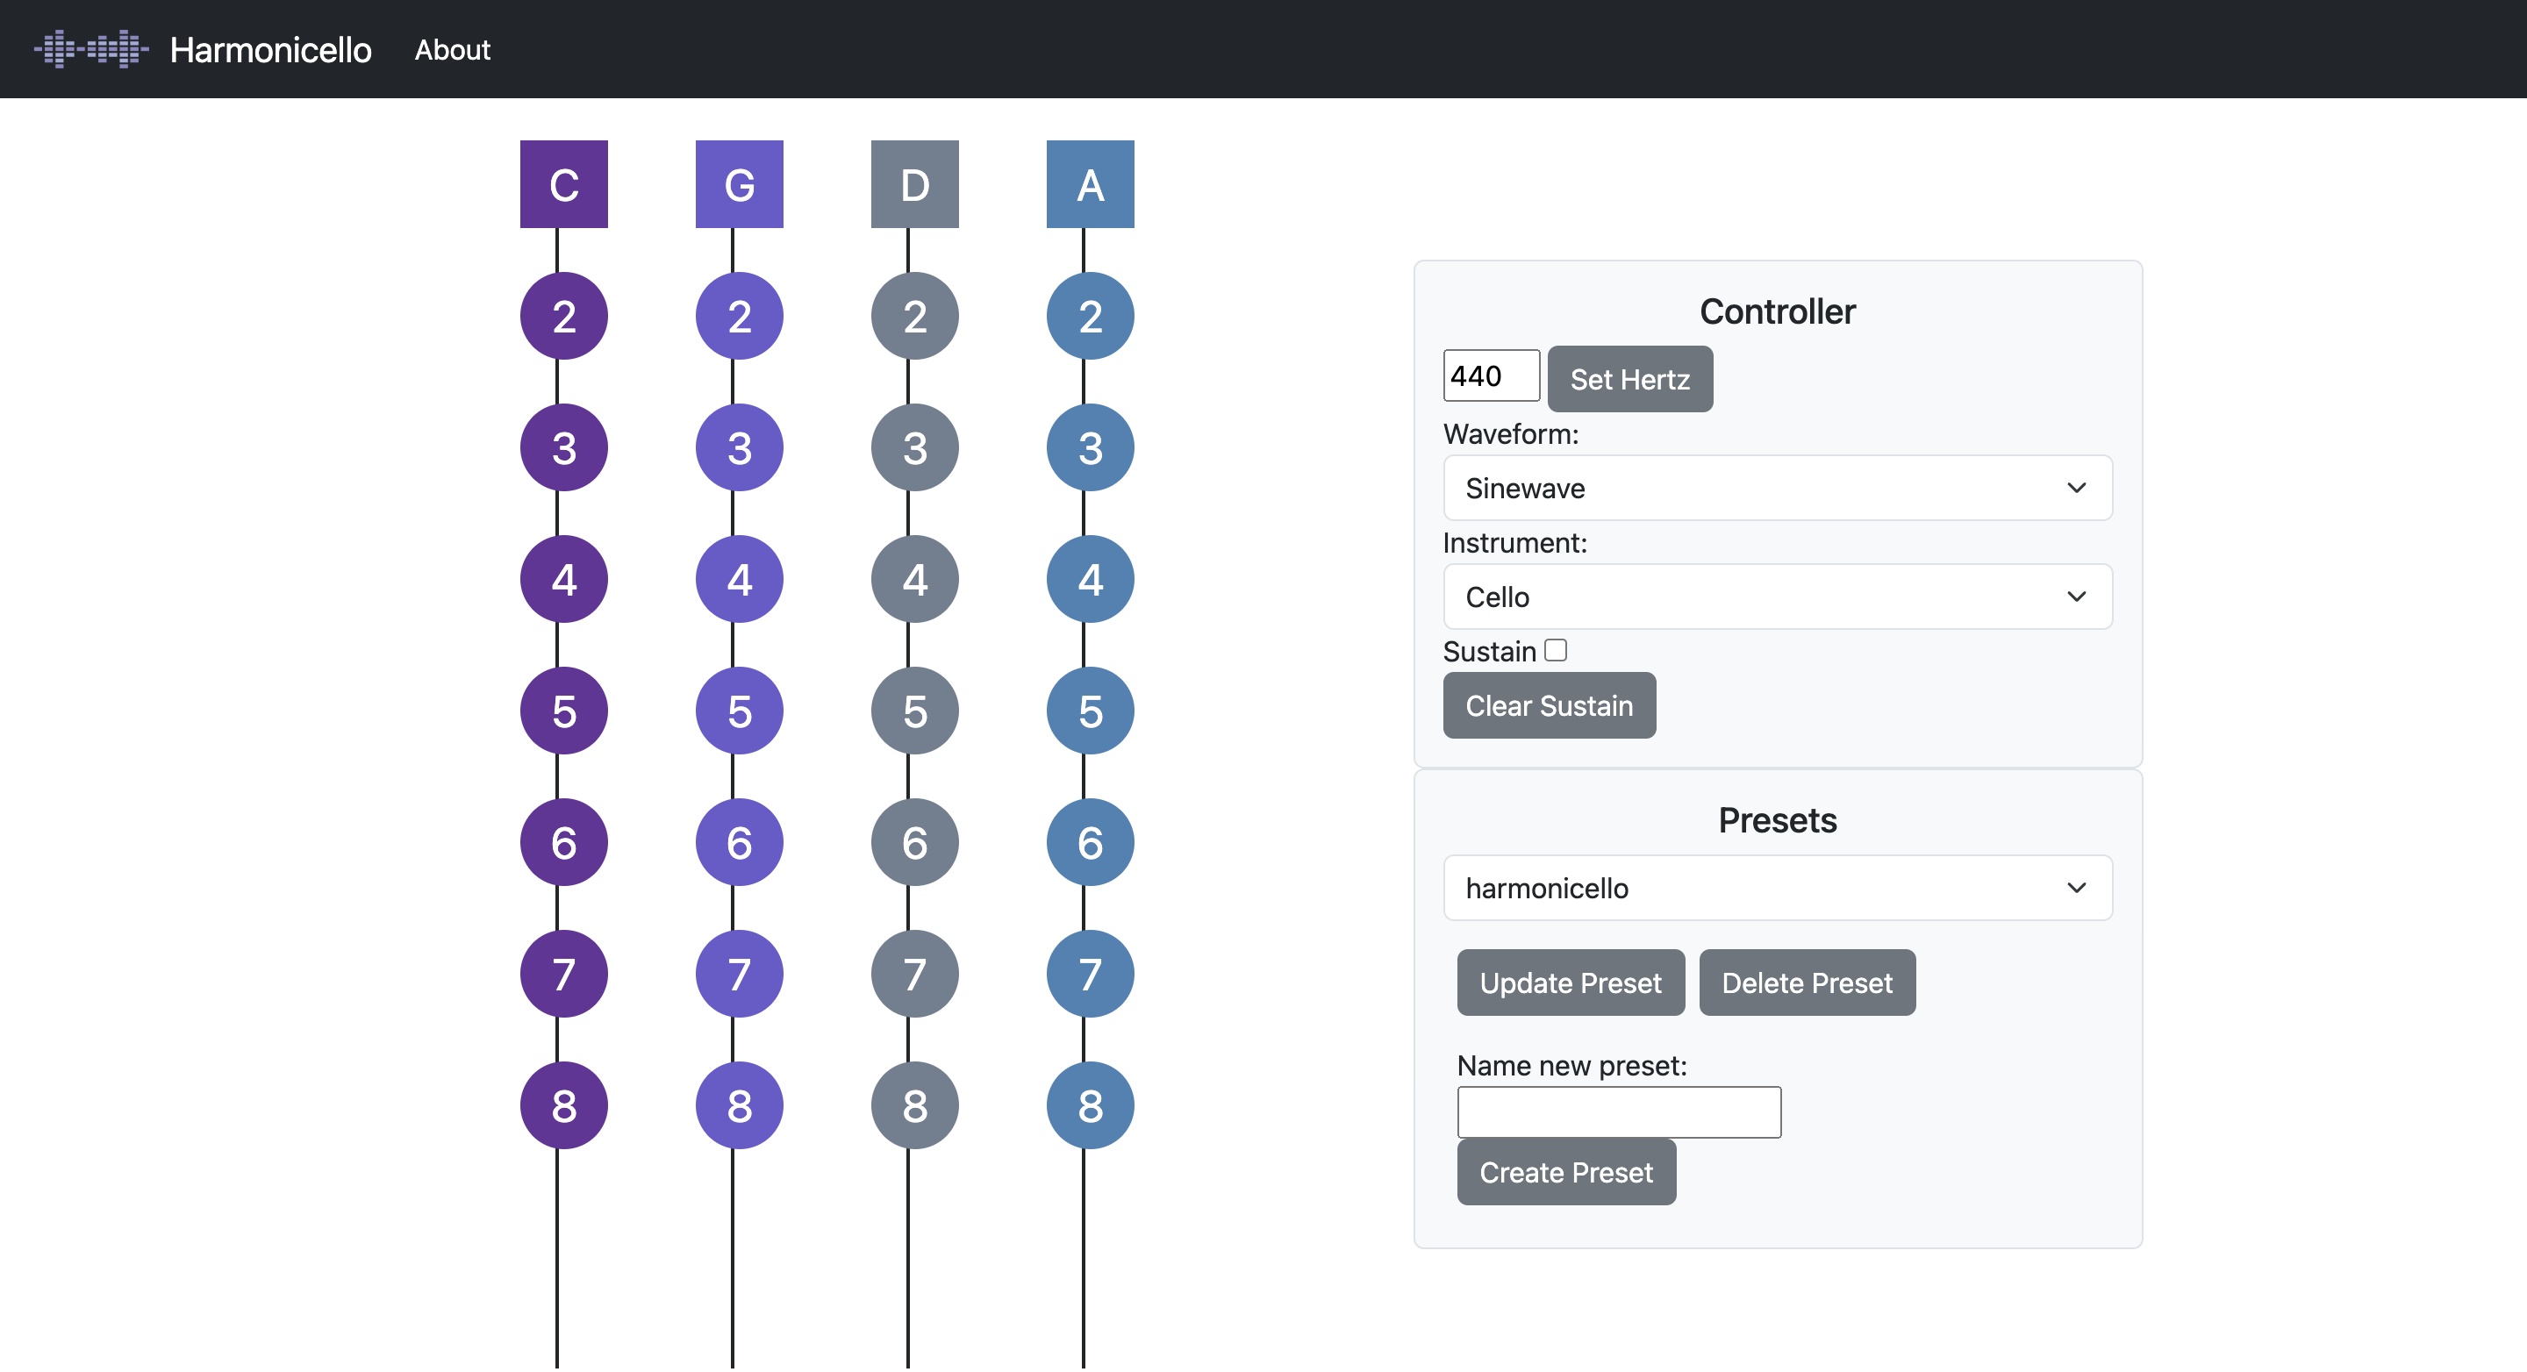The image size is (2527, 1372).
Task: Play harmonic 2 on the C string
Action: 563,315
